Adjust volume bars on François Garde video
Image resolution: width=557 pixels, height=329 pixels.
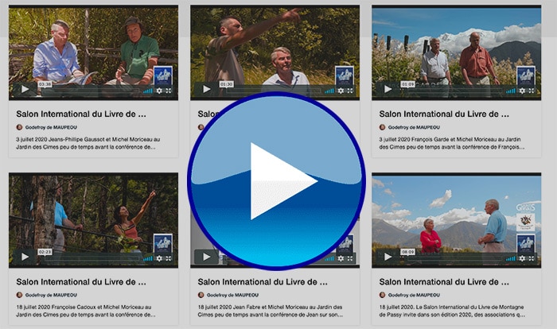[x=511, y=91]
